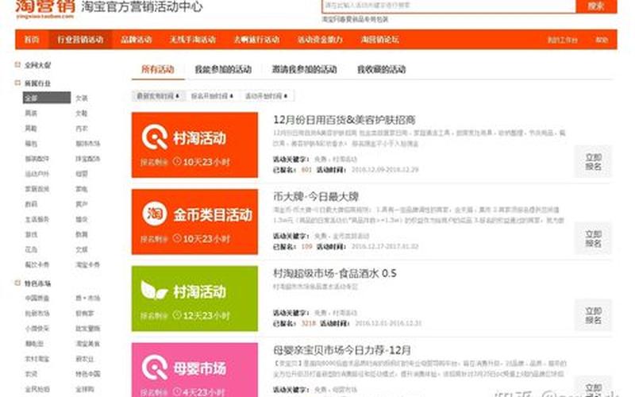Go to 无线手淘活动 in the navigation bar
The height and width of the screenshot is (397, 635).
pyautogui.click(x=192, y=40)
